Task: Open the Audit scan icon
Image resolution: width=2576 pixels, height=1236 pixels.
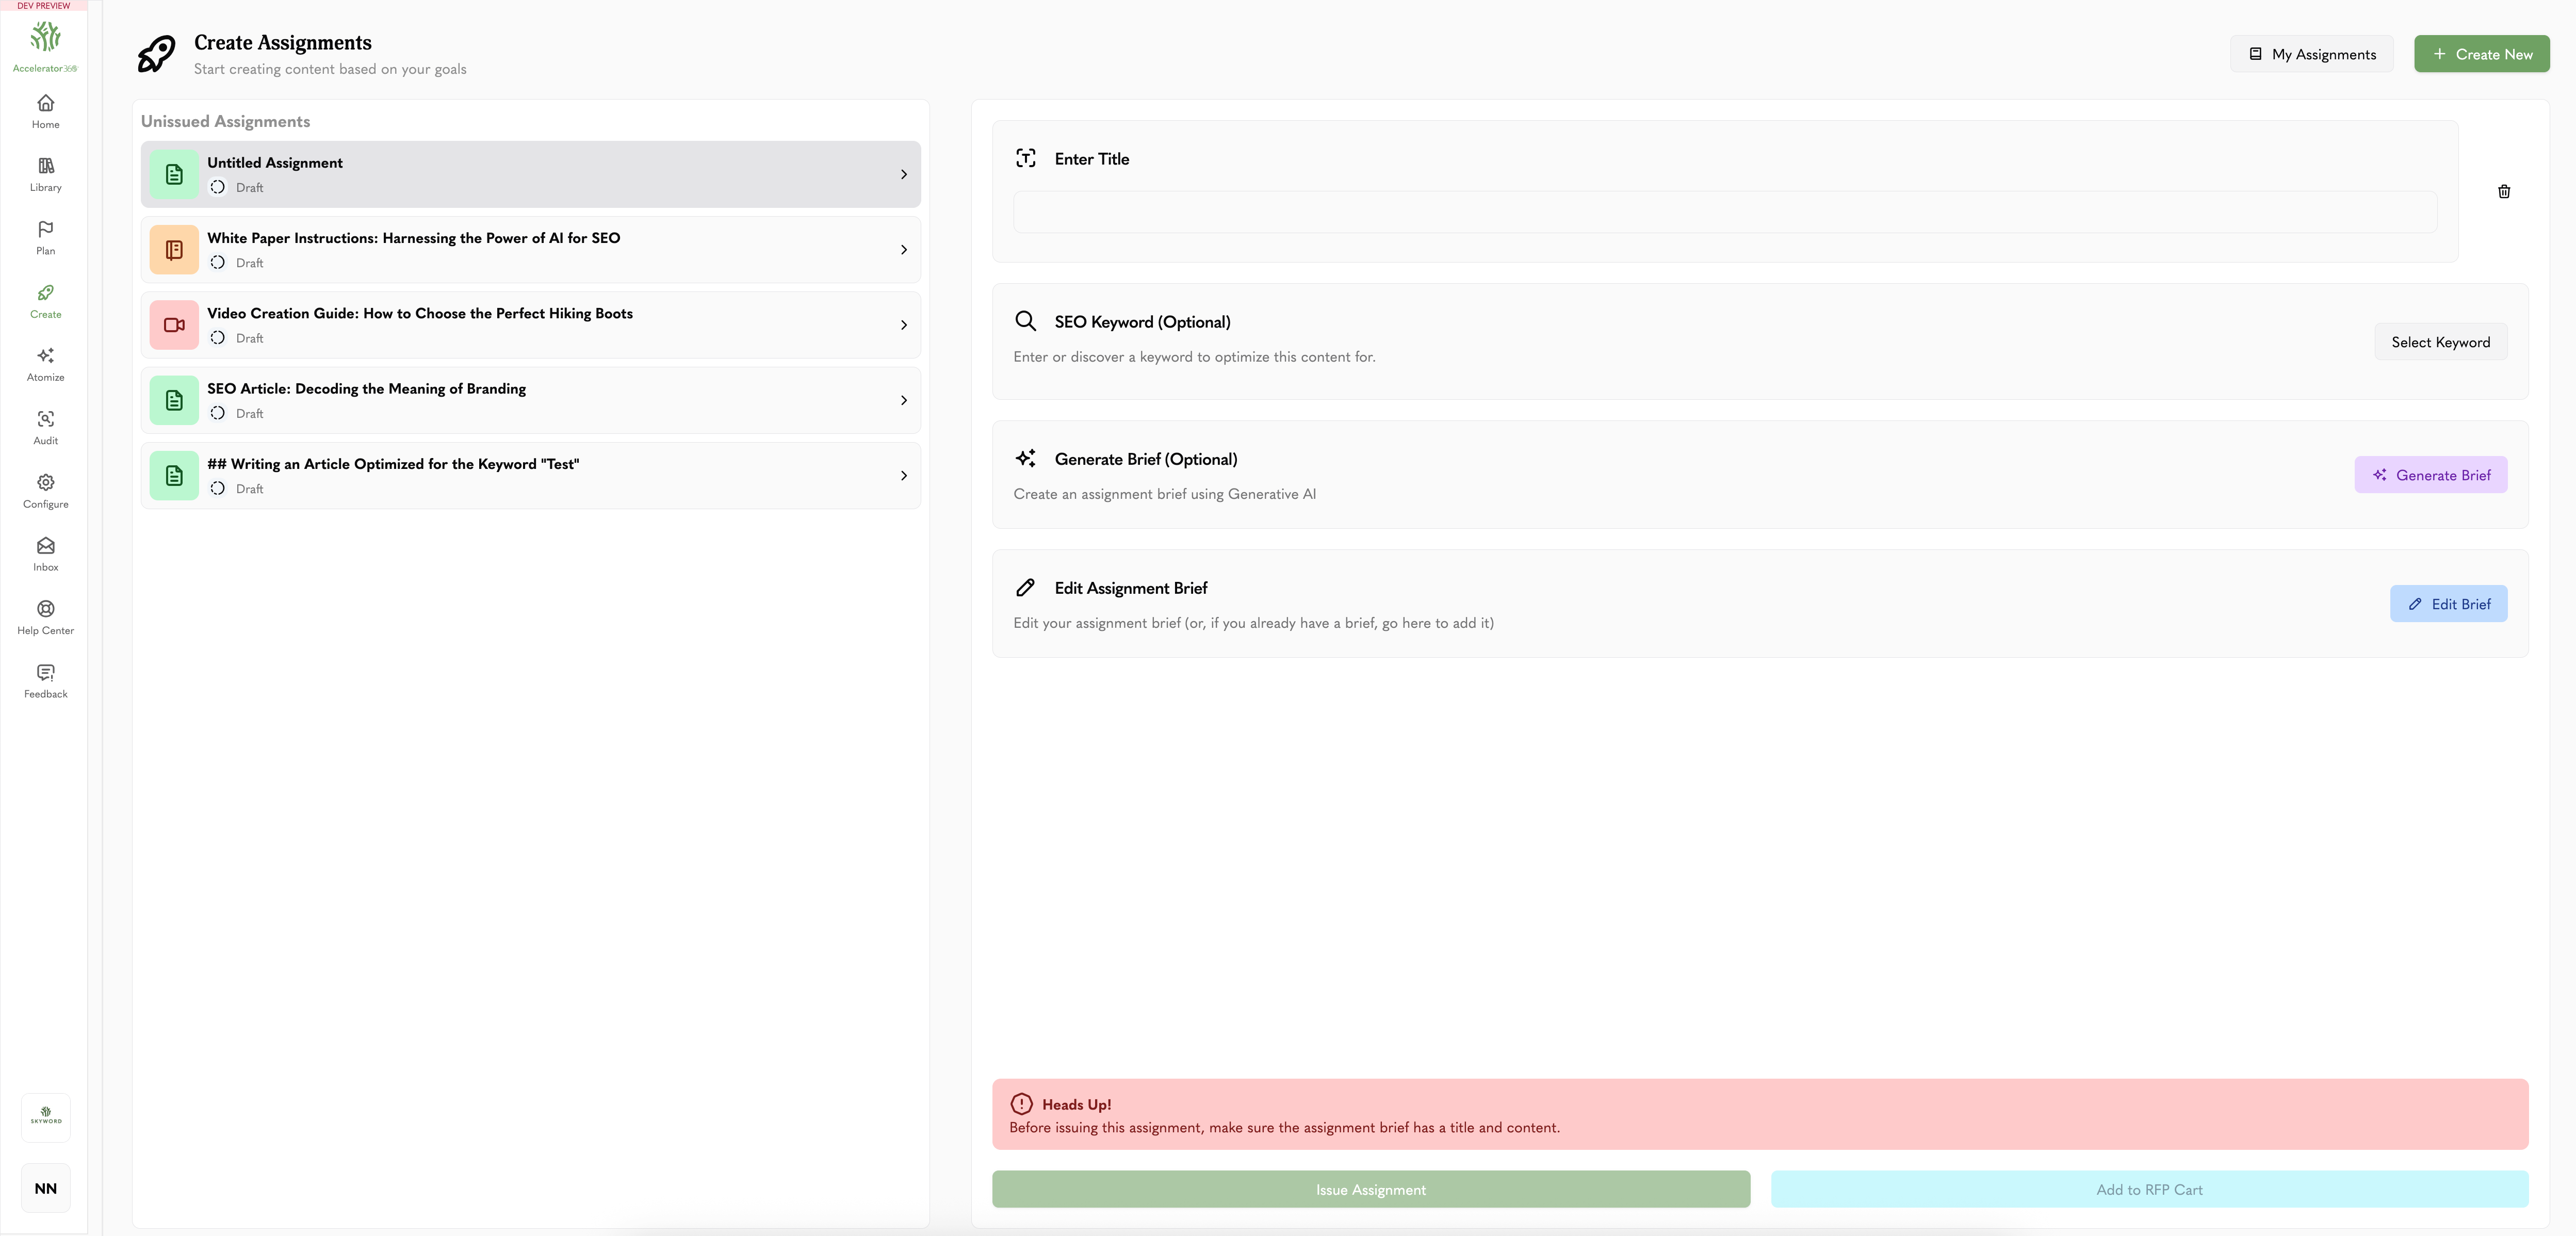Action: click(x=45, y=419)
